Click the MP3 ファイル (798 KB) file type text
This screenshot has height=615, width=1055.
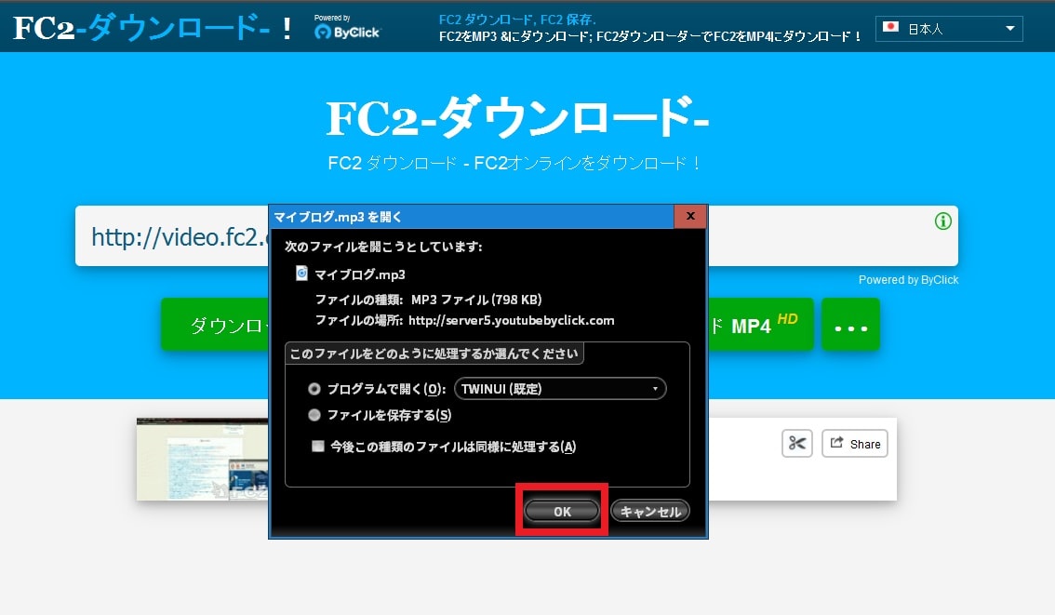pyautogui.click(x=476, y=300)
